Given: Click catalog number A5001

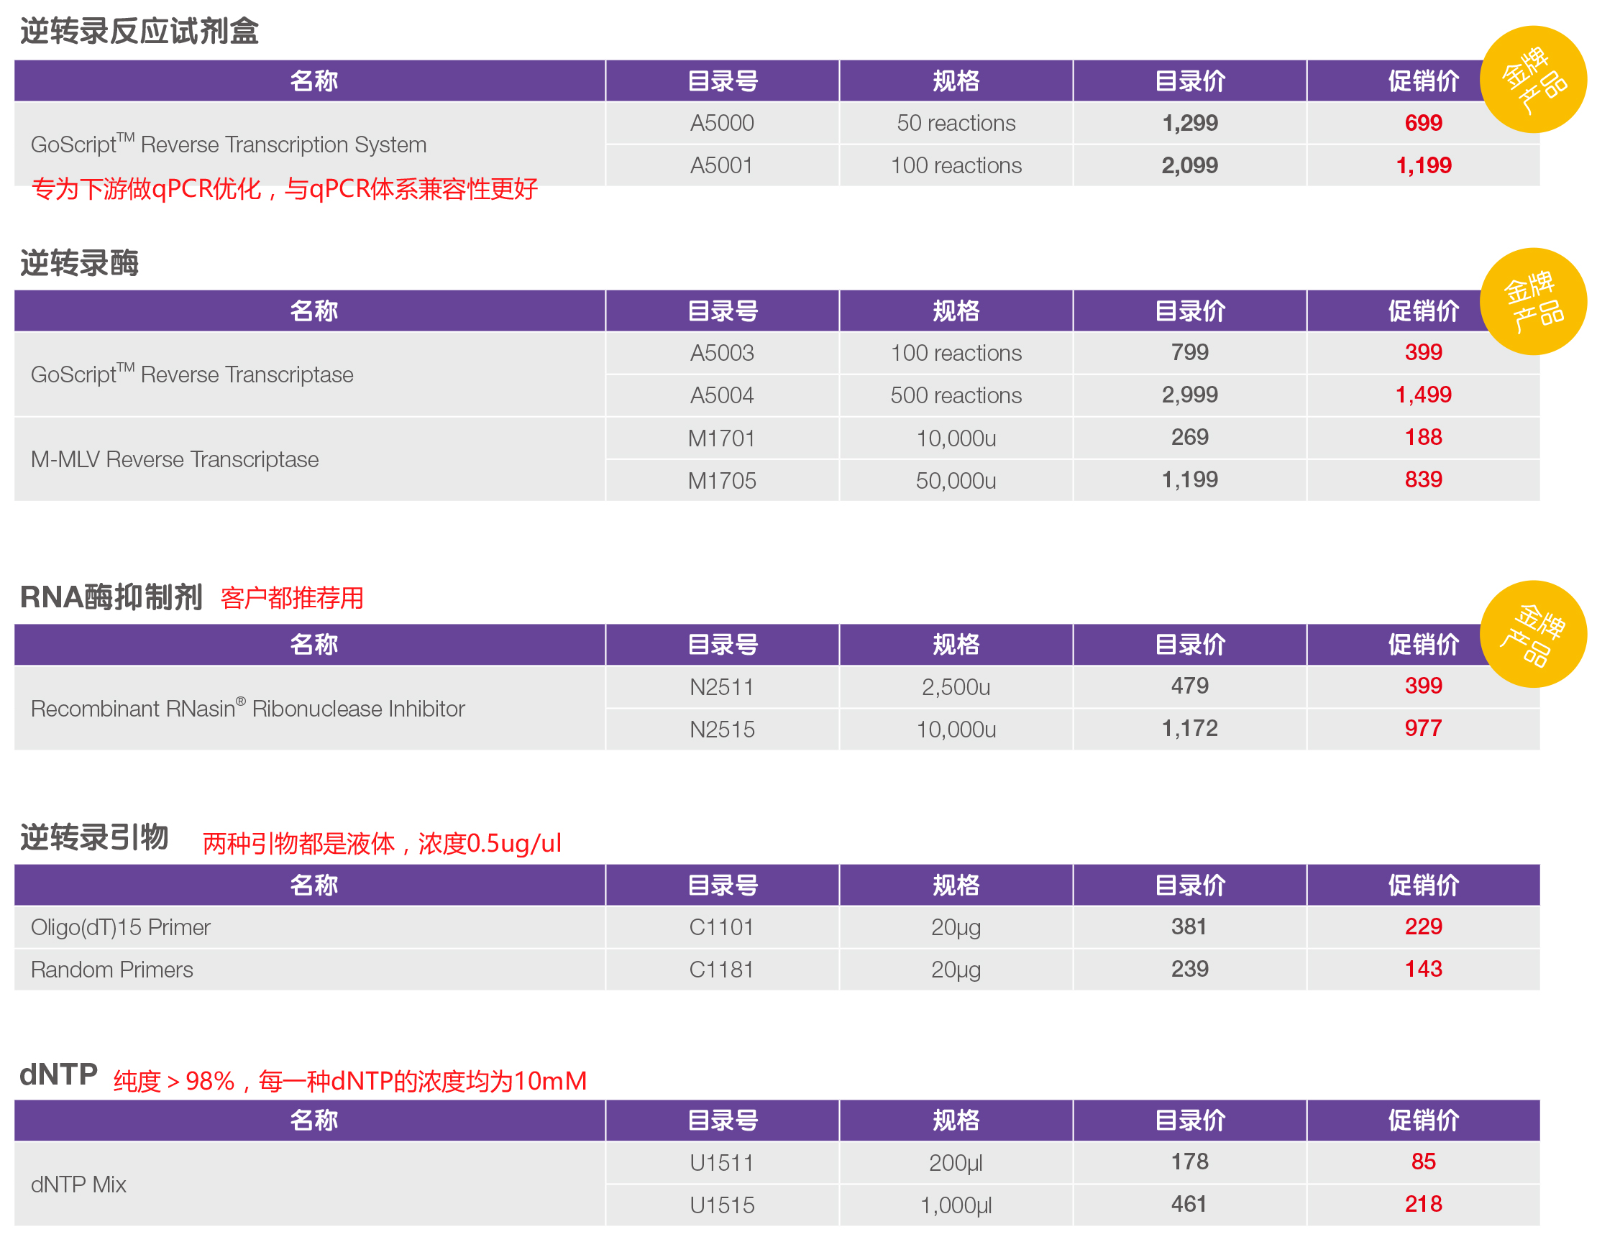Looking at the screenshot, I should 722,165.
